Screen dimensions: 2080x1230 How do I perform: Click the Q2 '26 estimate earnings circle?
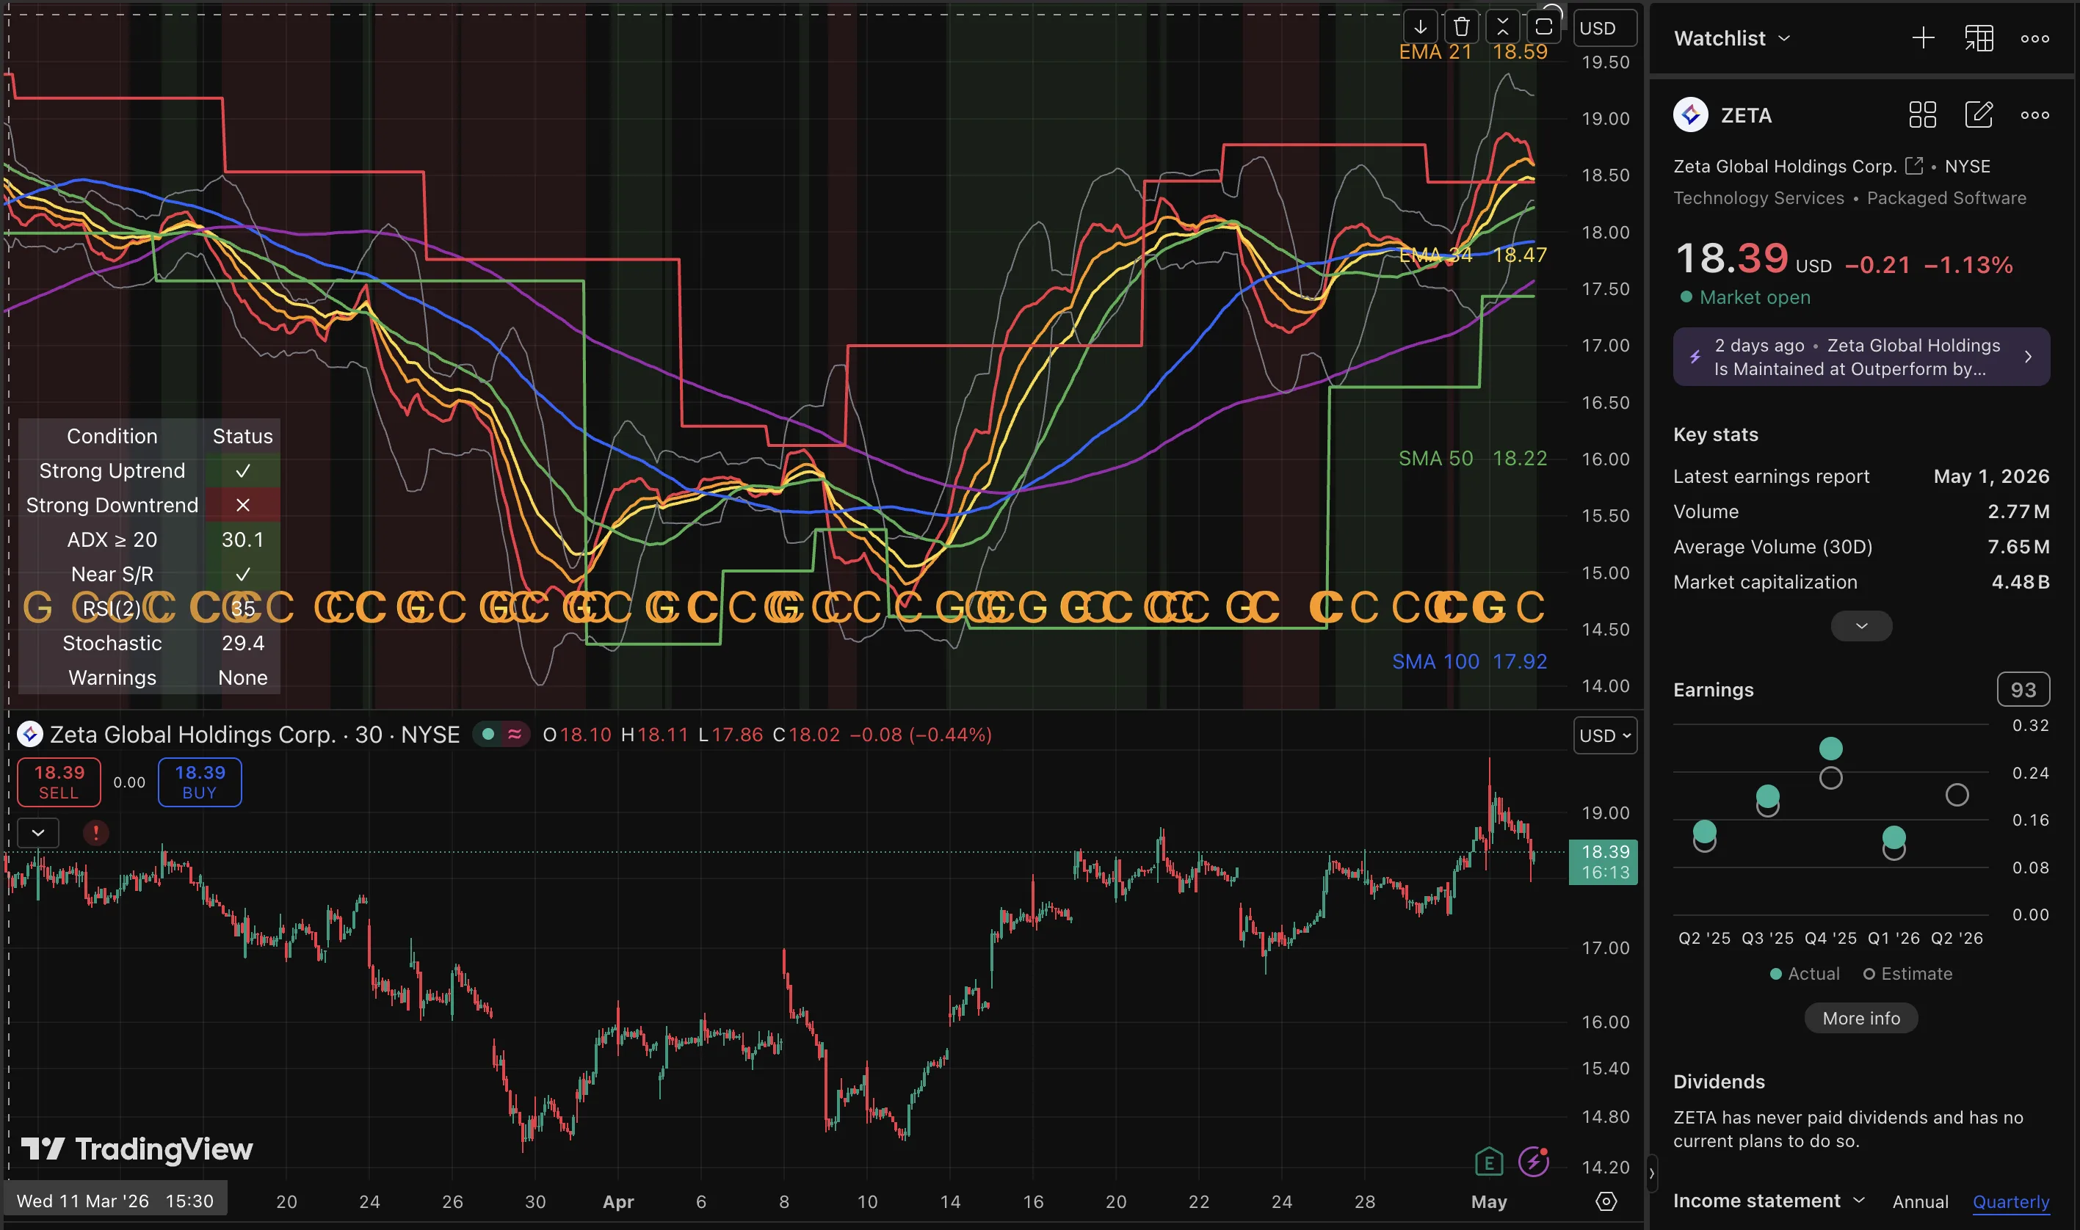tap(1957, 795)
